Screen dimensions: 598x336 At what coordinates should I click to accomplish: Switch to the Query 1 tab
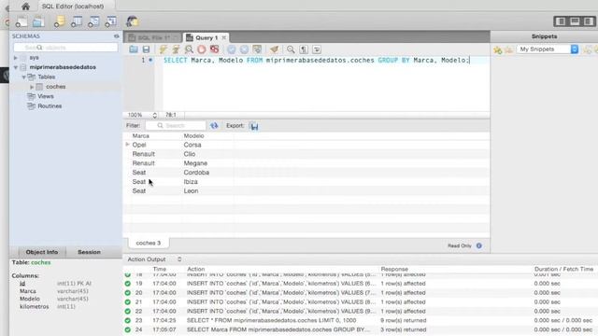206,37
